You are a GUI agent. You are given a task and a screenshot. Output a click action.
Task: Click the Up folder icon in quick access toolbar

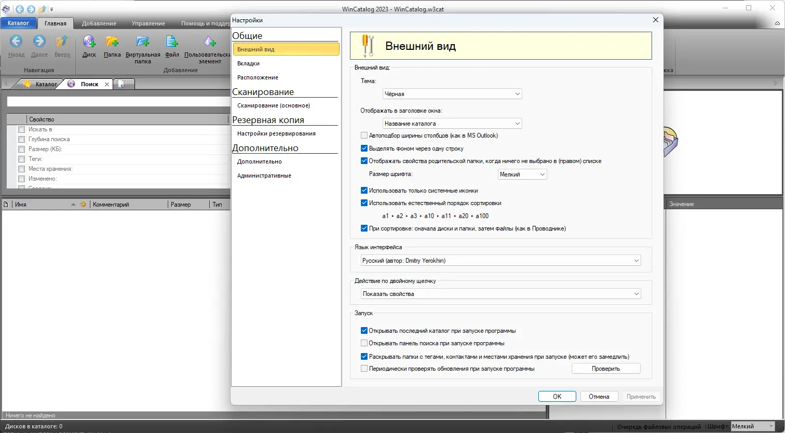click(42, 9)
